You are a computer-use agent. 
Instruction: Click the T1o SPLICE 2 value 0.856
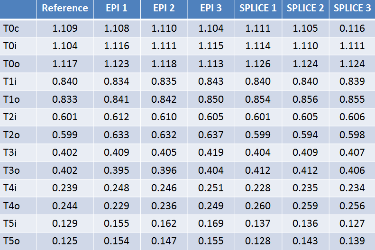click(x=305, y=99)
